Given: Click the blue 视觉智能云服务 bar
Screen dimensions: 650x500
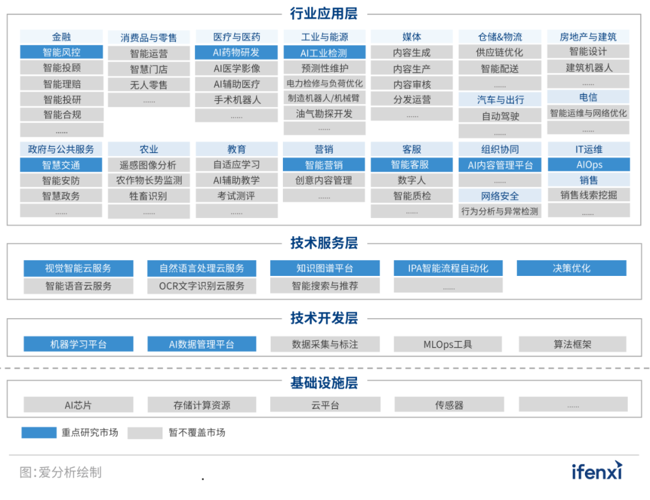Looking at the screenshot, I should point(78,267).
